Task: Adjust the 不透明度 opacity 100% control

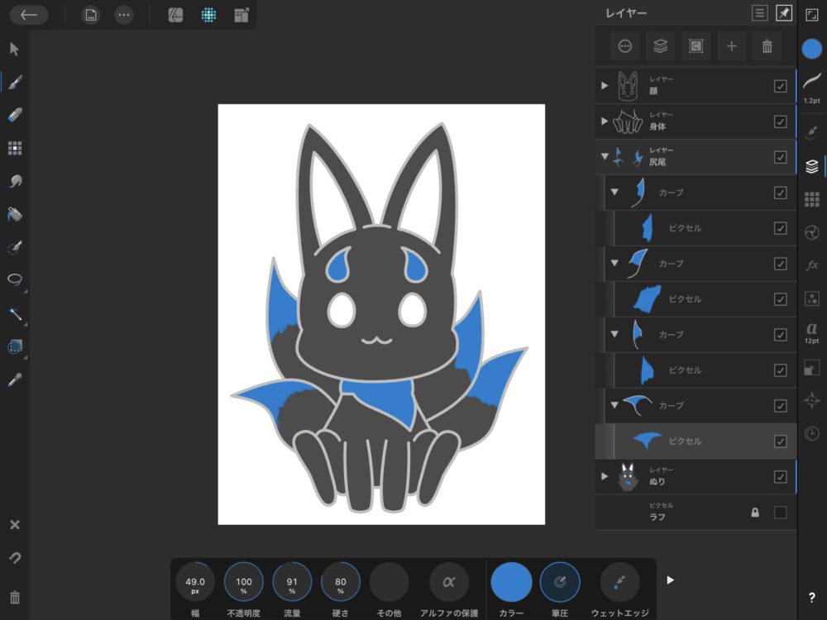Action: [x=244, y=582]
